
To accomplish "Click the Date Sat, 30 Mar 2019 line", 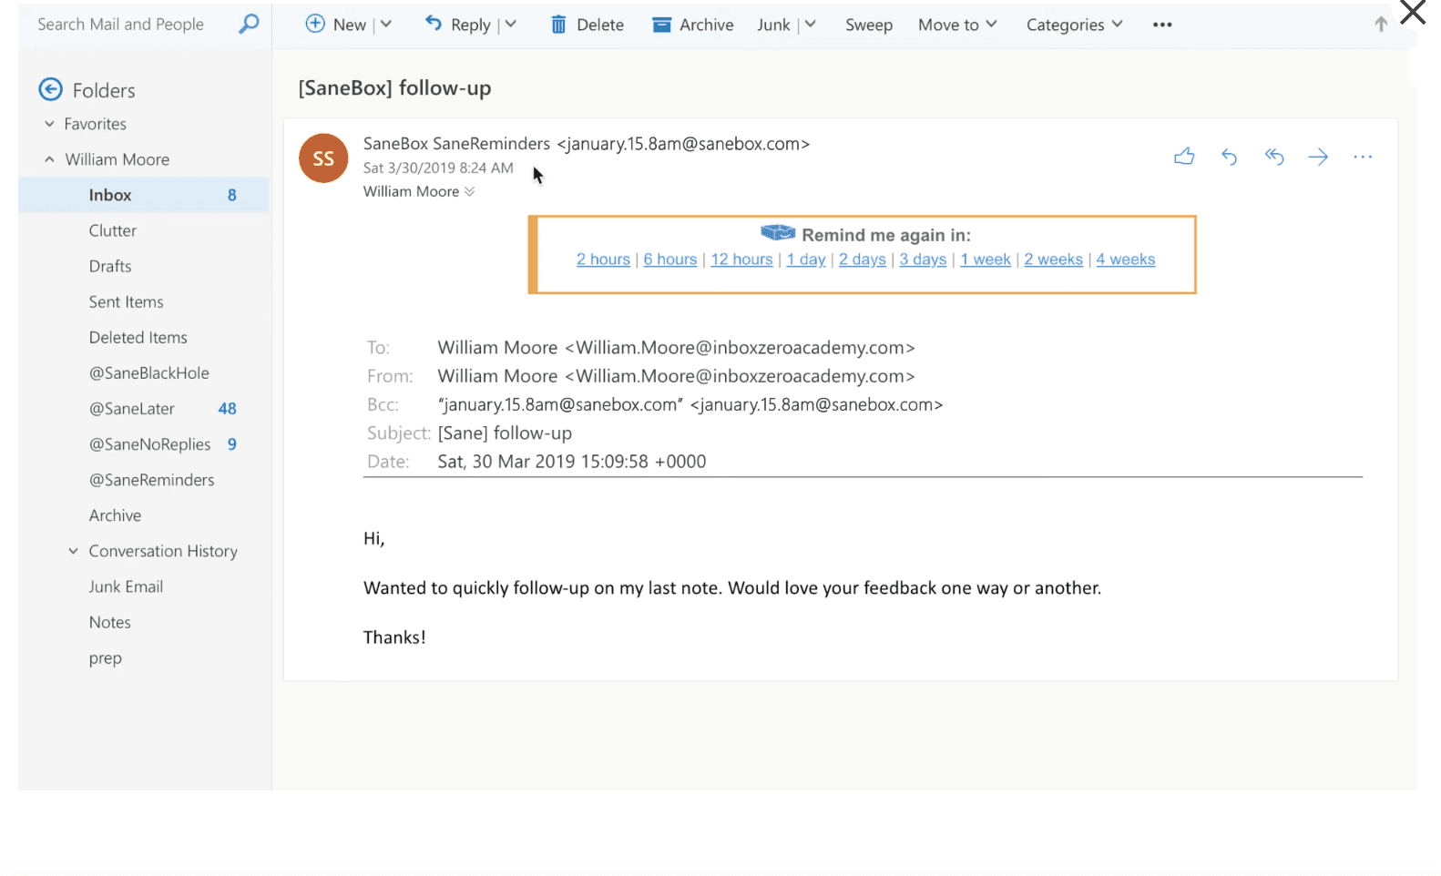I will (537, 462).
